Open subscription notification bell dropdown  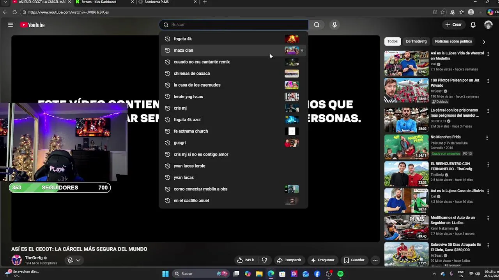tap(74, 260)
